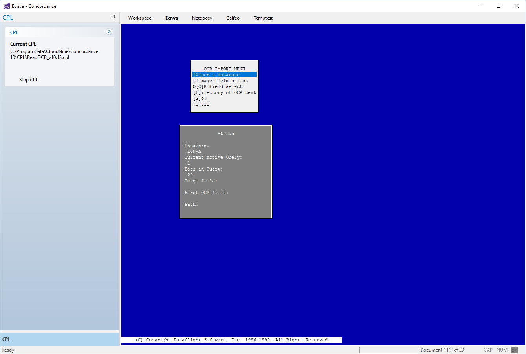Image resolution: width=526 pixels, height=354 pixels.
Task: Select [D]irectory of OCR text option
Action: pos(224,92)
